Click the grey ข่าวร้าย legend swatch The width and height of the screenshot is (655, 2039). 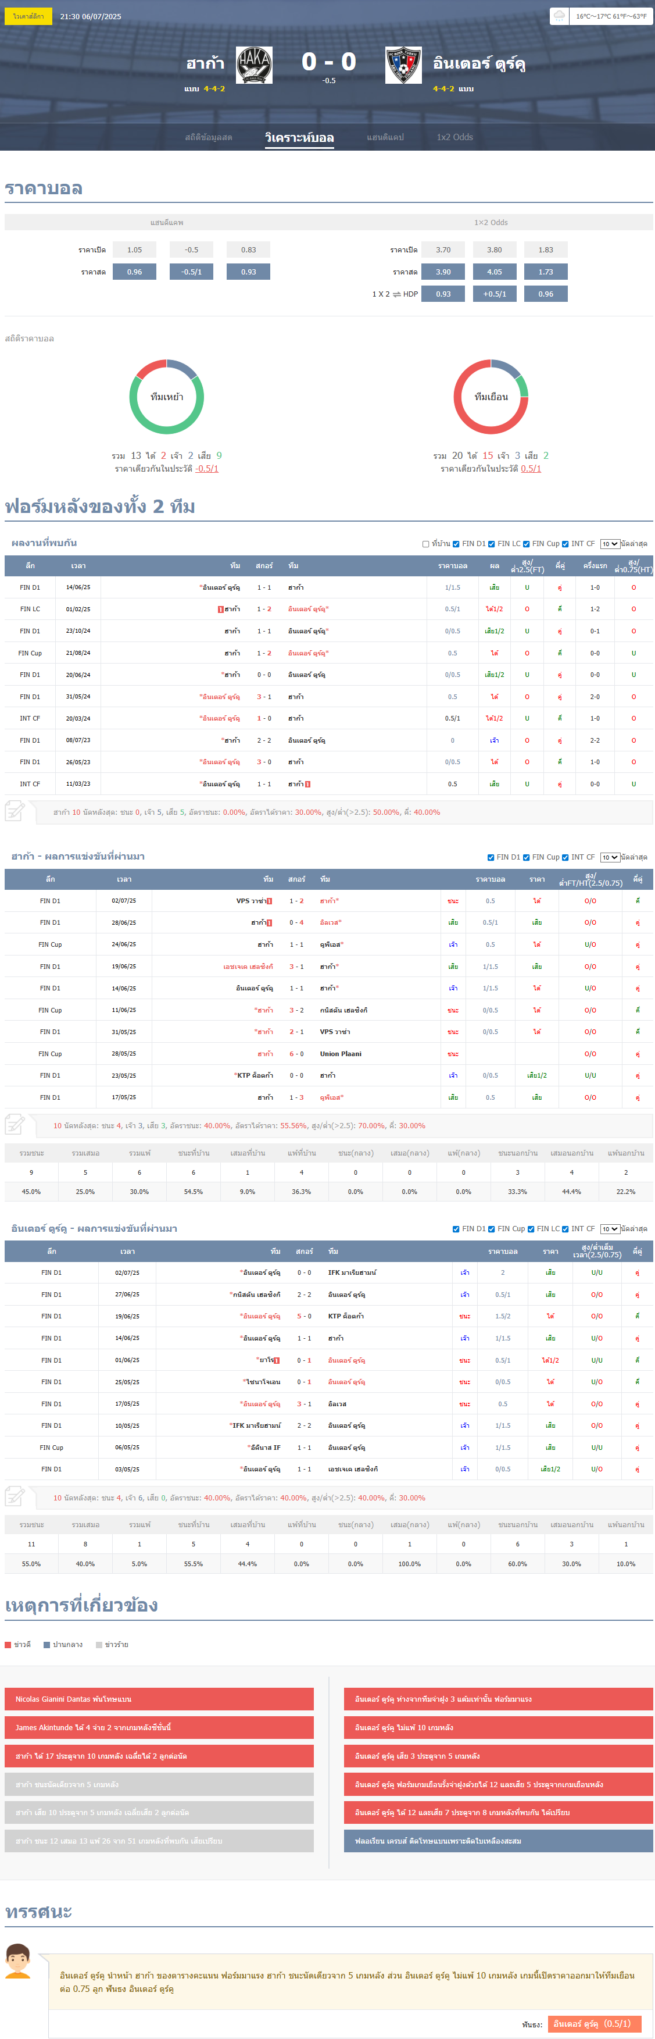99,1645
